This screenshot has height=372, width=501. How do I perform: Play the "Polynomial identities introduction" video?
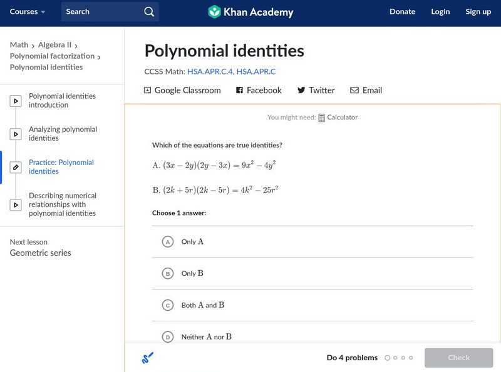click(x=15, y=101)
